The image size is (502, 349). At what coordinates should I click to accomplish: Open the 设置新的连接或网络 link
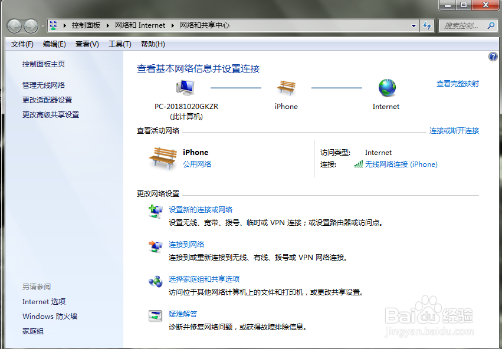201,209
